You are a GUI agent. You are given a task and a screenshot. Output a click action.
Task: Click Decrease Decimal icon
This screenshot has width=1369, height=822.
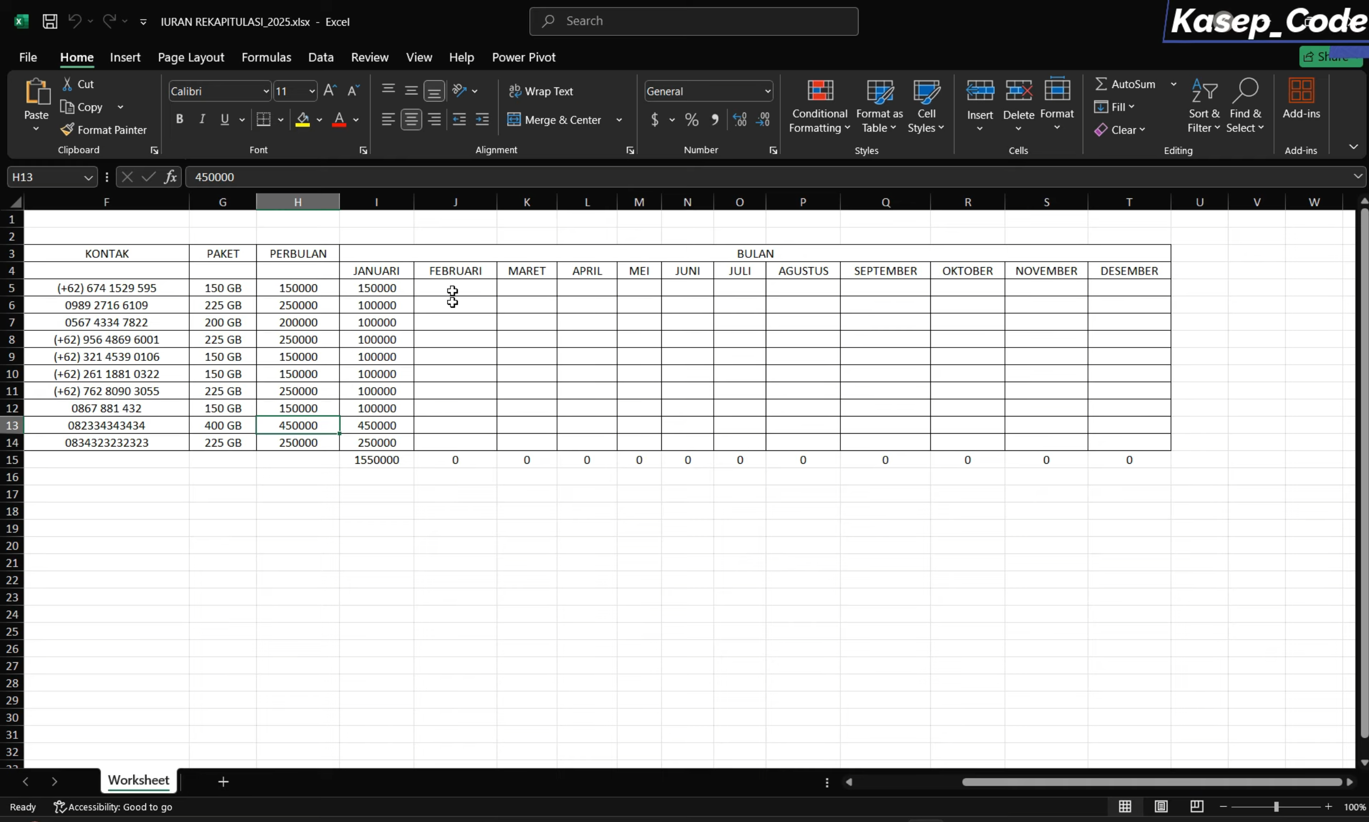[763, 120]
